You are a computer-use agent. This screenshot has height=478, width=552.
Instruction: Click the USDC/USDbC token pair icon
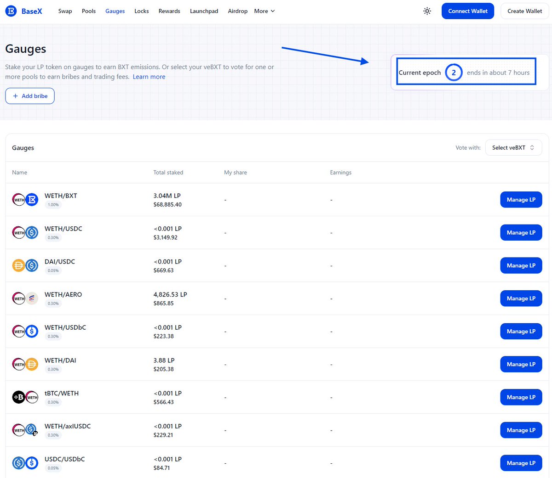[x=25, y=463]
